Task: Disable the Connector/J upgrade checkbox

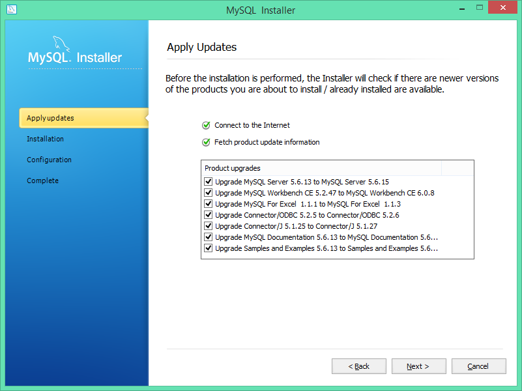Action: (209, 226)
